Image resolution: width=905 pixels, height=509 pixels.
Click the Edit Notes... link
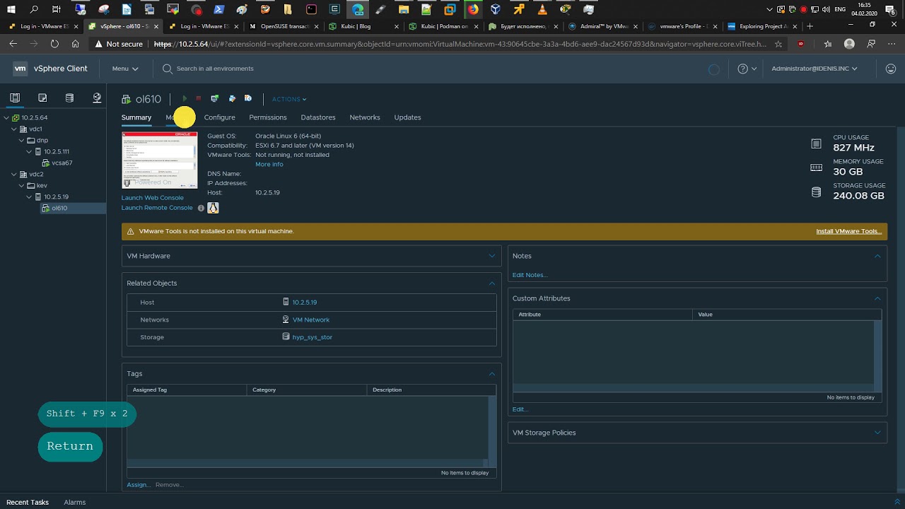coord(530,275)
